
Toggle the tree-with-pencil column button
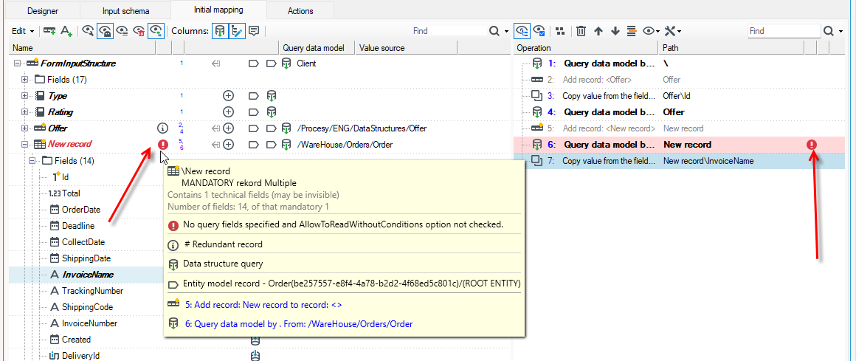pos(236,31)
